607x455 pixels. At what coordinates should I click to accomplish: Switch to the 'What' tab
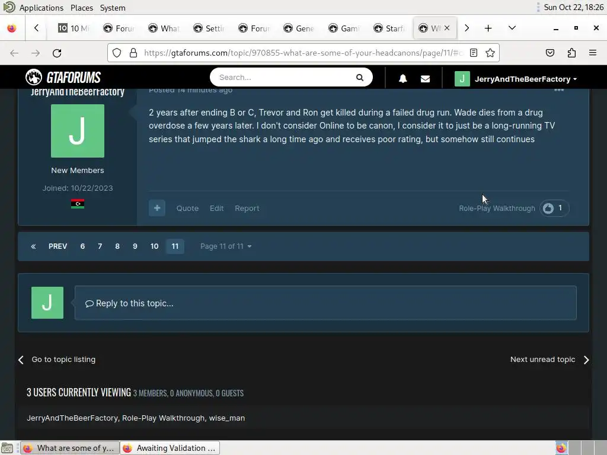pyautogui.click(x=164, y=28)
